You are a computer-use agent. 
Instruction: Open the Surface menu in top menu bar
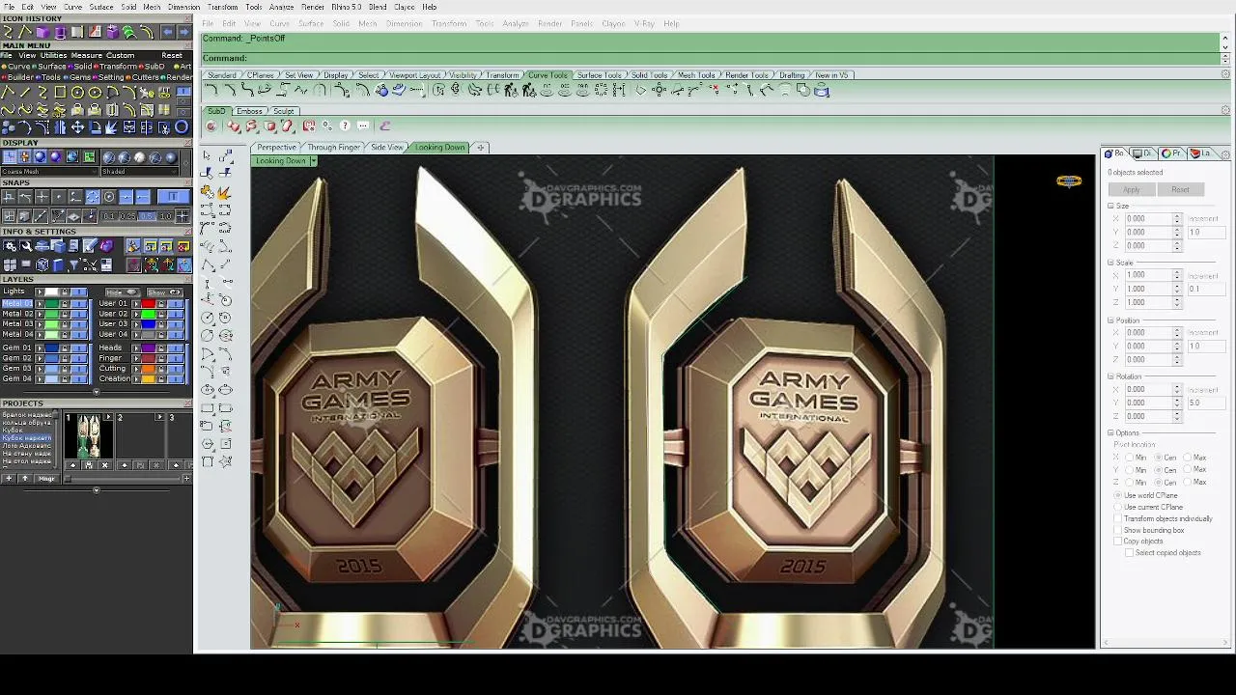(101, 7)
